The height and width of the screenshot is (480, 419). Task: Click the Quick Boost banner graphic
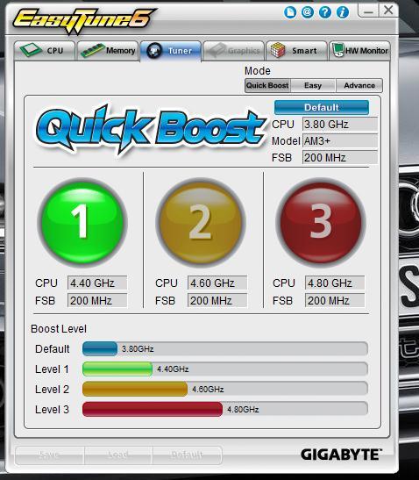tap(151, 129)
